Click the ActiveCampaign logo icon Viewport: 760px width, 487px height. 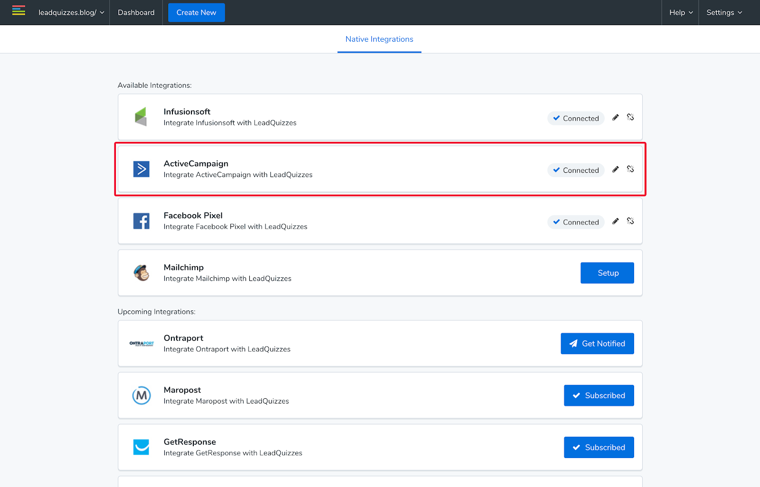point(141,169)
